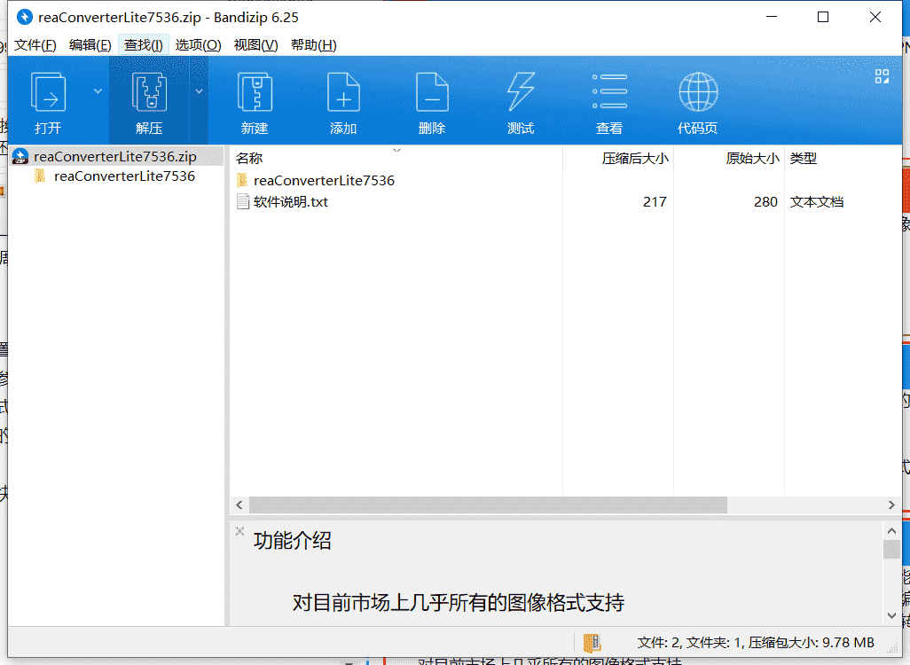This screenshot has height=665, width=910.
Task: Click the folder icon in the file list
Action: [243, 181]
